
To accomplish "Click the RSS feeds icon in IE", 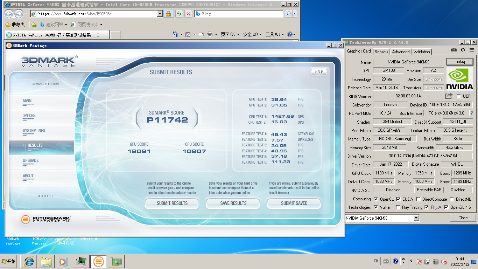I will tap(188, 34).
